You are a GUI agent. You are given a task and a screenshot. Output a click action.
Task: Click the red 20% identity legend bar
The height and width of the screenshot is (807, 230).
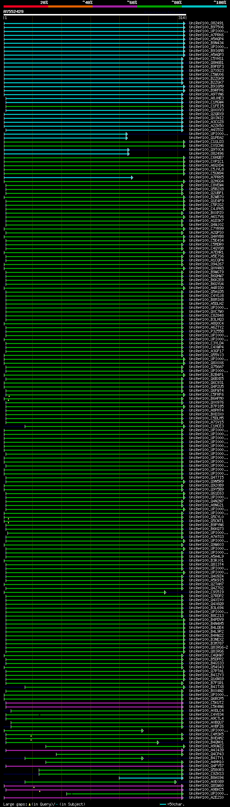pos(26,6)
